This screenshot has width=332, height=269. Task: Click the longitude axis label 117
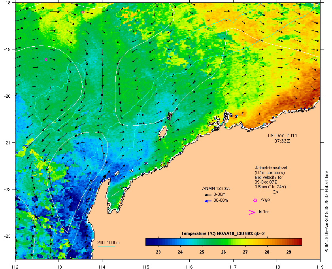[x=233, y=267]
